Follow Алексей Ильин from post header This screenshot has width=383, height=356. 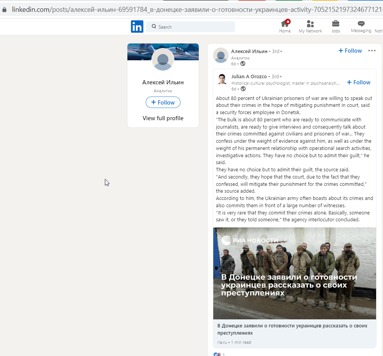pyautogui.click(x=350, y=51)
